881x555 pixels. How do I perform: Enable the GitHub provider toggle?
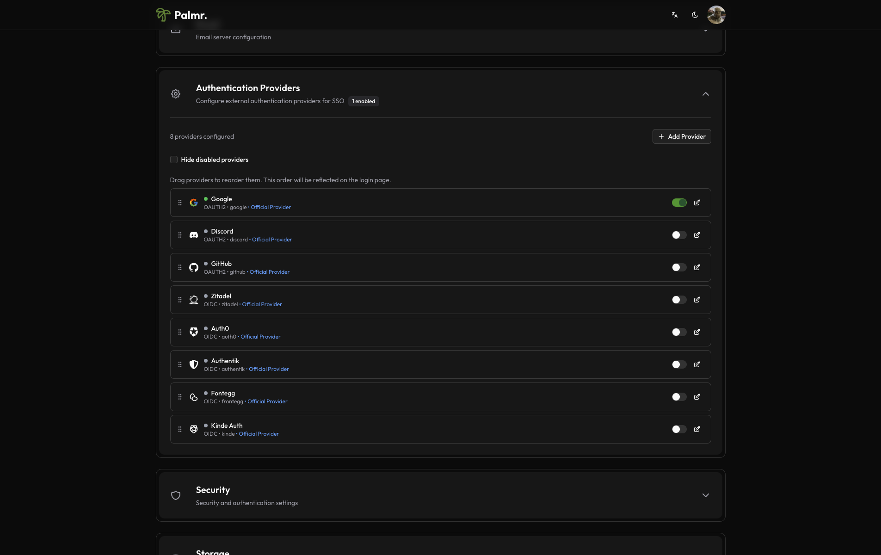(679, 267)
